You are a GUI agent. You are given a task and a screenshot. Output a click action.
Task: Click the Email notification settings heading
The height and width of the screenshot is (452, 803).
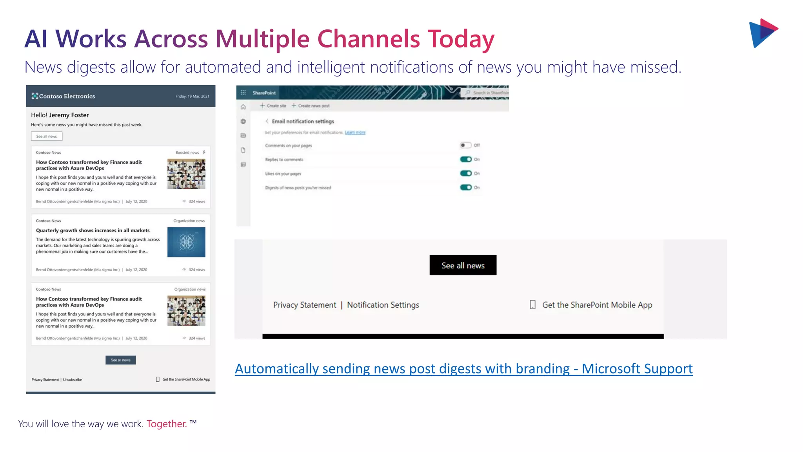(x=303, y=121)
